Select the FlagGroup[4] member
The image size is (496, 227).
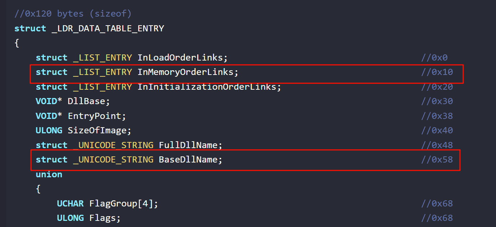click(121, 204)
